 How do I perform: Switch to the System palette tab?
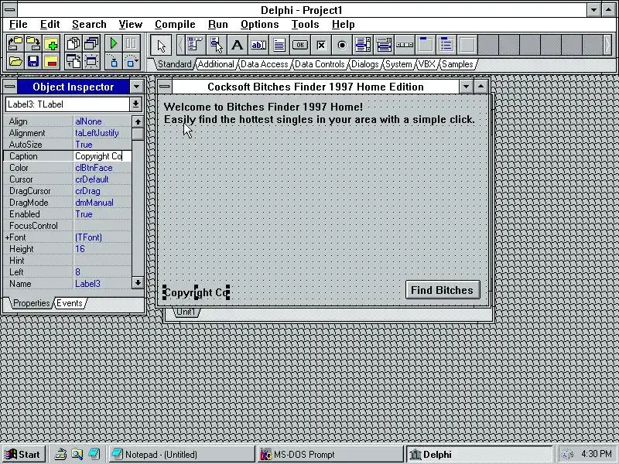click(x=398, y=64)
